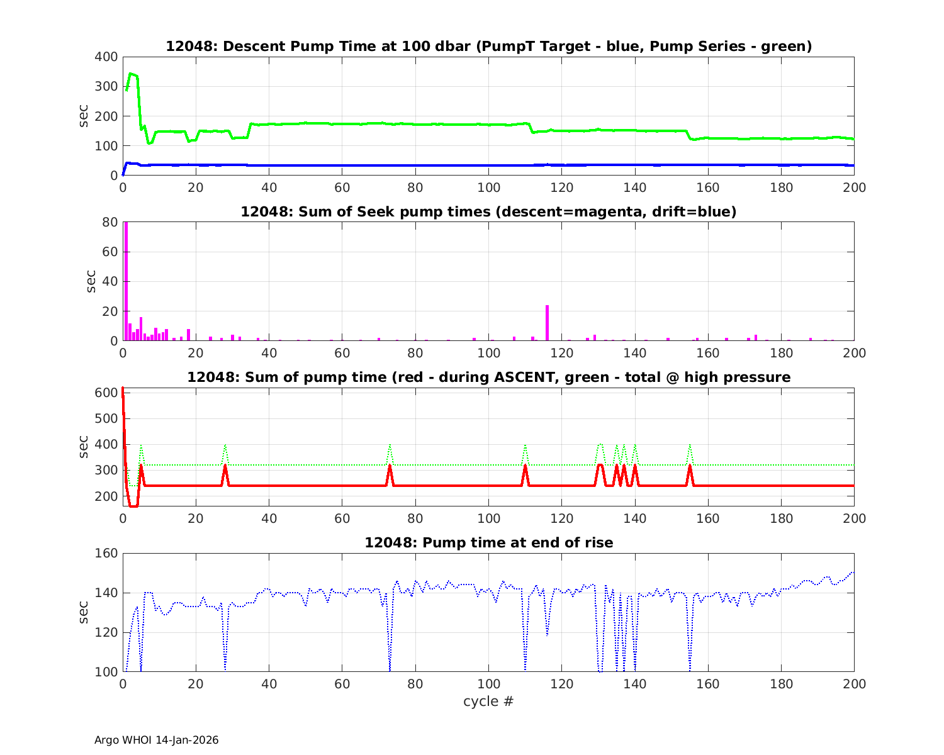Click the 160 y-axis tick on bottom chart
This screenshot has width=944, height=755.
106,554
